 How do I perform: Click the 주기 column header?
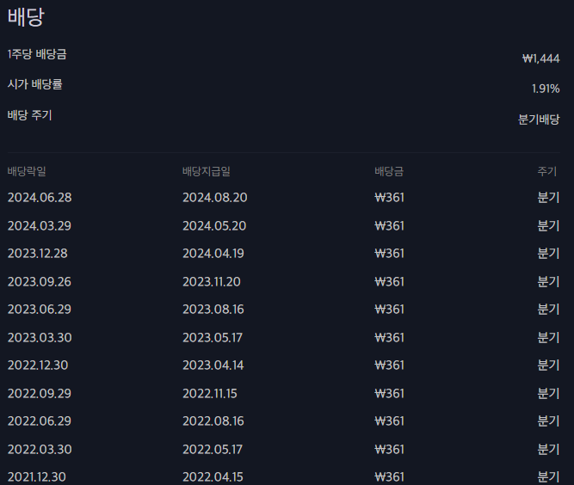point(547,171)
